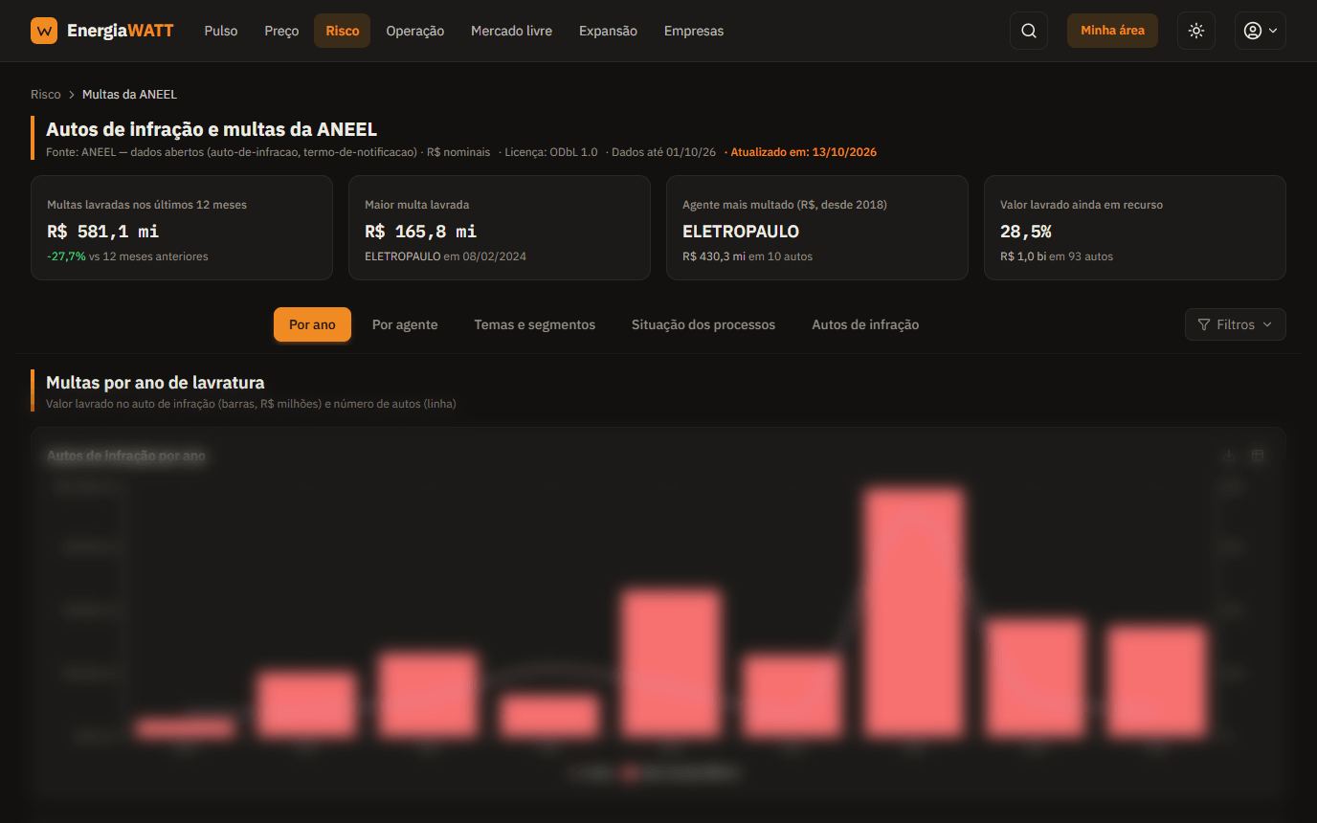This screenshot has width=1317, height=823.
Task: Click the Risco breadcrumb link
Action: 45,95
